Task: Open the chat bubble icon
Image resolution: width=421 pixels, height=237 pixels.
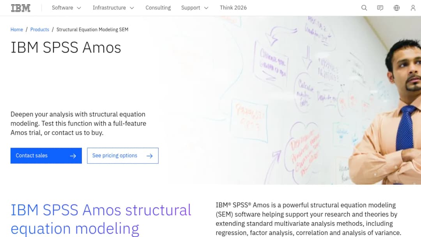Action: [380, 8]
